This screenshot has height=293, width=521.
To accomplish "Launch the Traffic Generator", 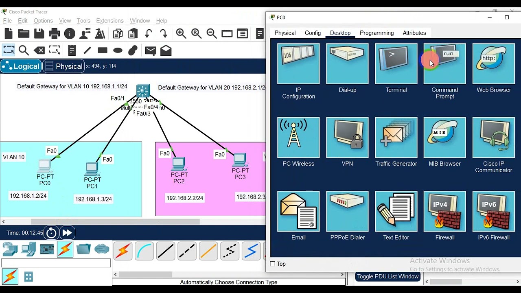I will click(x=396, y=138).
